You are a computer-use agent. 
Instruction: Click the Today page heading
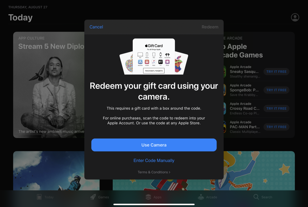(x=20, y=18)
